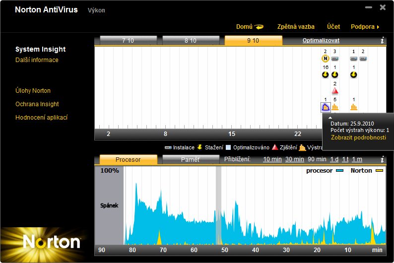The height and width of the screenshot is (263, 394).
Task: Click the red detection warning triangle labeled 2
Action: (334, 91)
